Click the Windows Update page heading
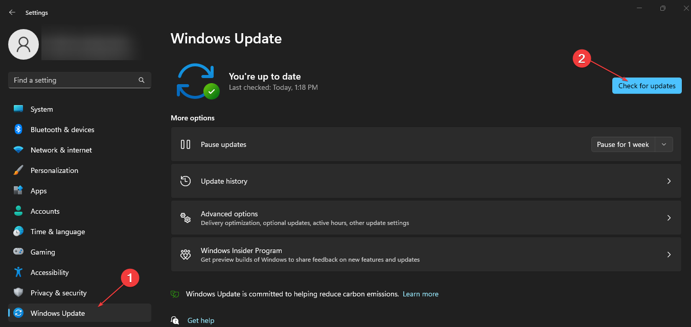The height and width of the screenshot is (327, 691). pos(226,38)
